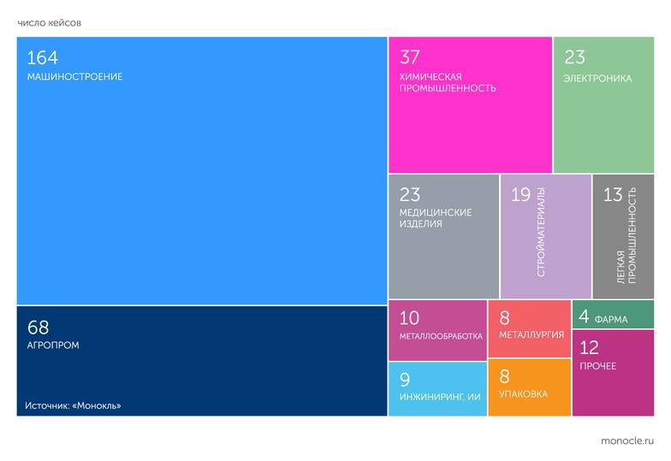
Task: Click the number 68 value label
Action: (39, 327)
